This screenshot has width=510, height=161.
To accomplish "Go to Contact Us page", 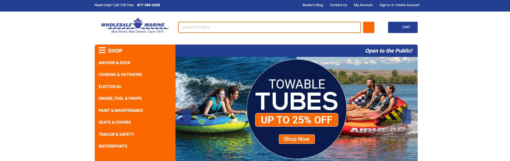I will coord(338,5).
